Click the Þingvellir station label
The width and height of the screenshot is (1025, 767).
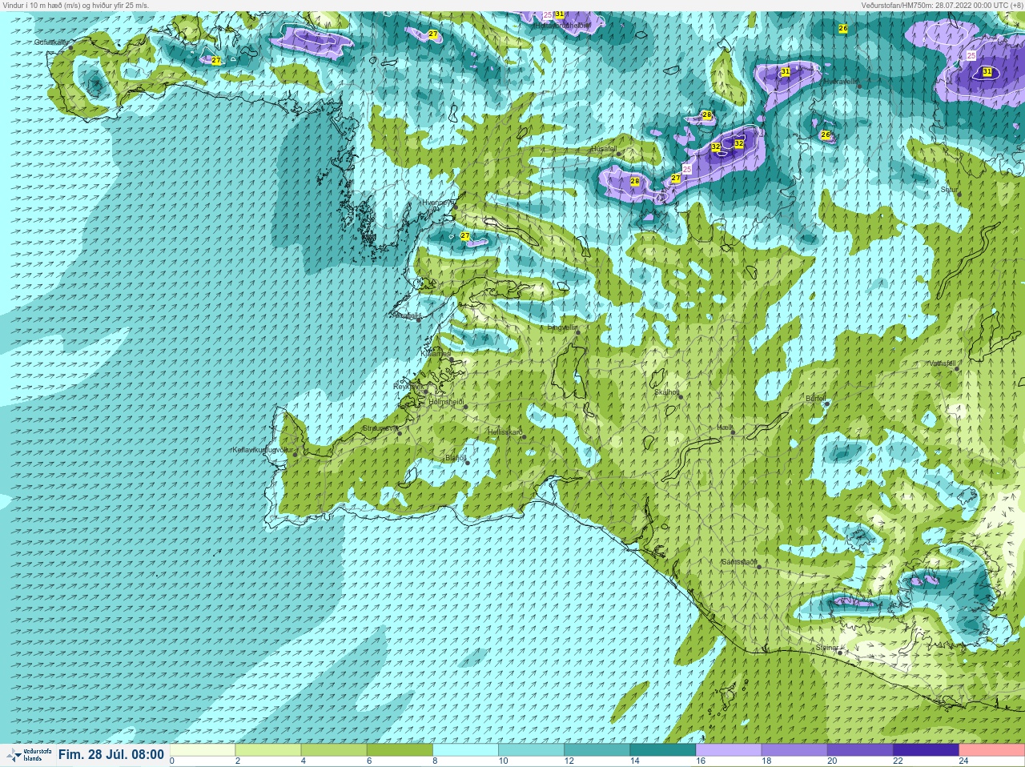pyautogui.click(x=561, y=327)
